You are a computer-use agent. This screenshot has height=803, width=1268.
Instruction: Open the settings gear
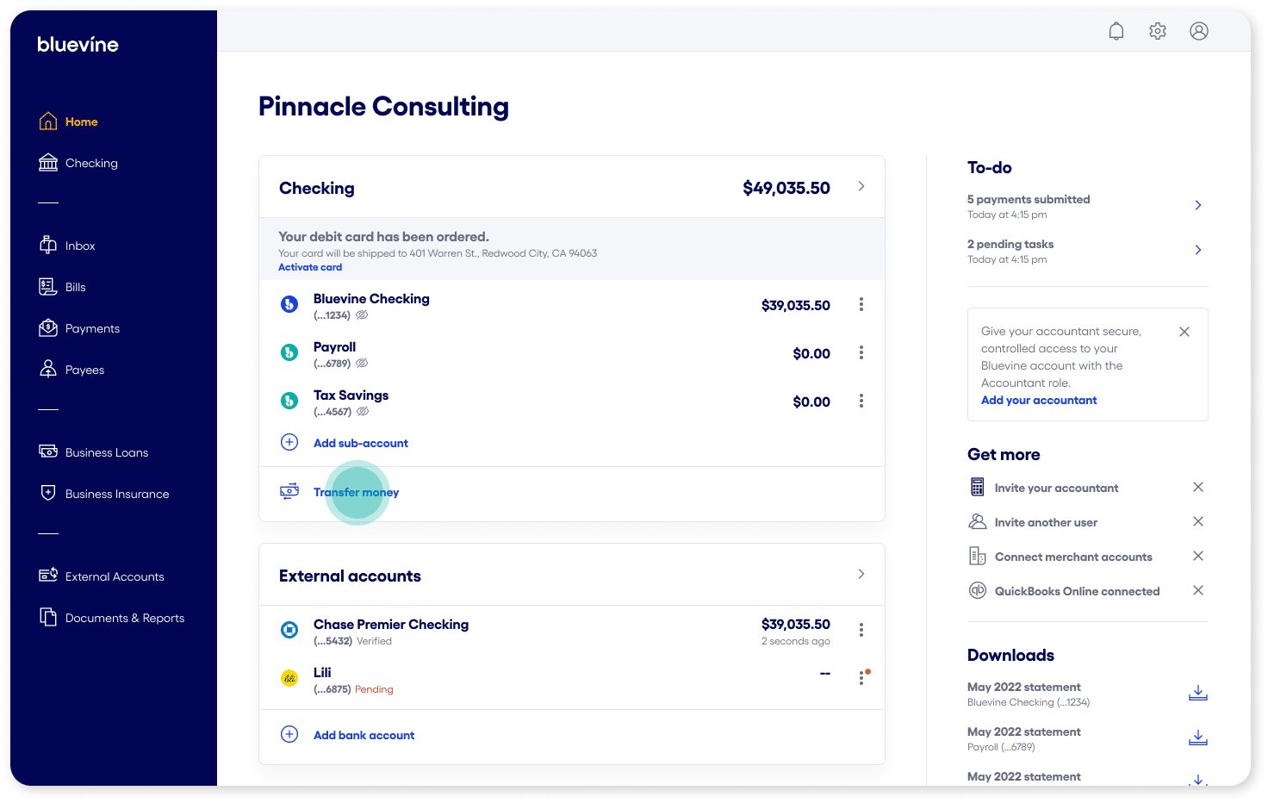click(x=1157, y=30)
